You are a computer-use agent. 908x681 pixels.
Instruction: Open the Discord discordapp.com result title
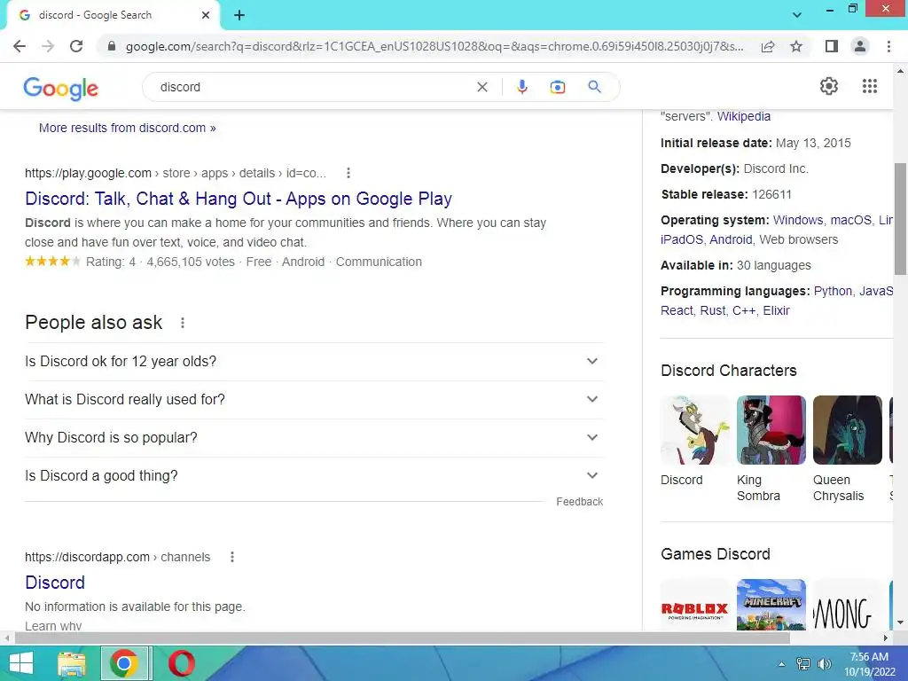[55, 583]
